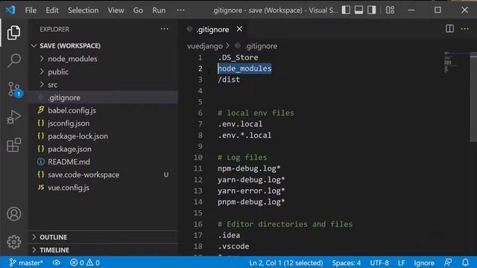Click the '# local env files' comment
The image size is (477, 268).
pyautogui.click(x=256, y=113)
